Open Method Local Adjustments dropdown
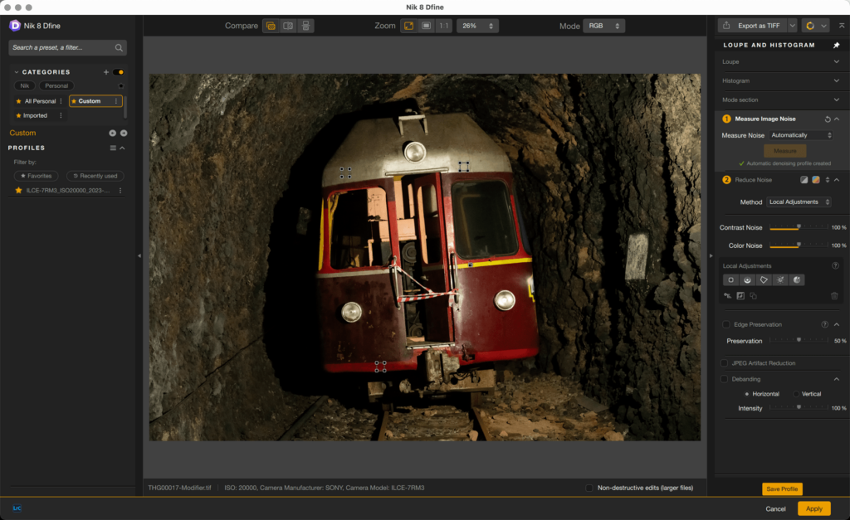The width and height of the screenshot is (850, 520). 799,202
